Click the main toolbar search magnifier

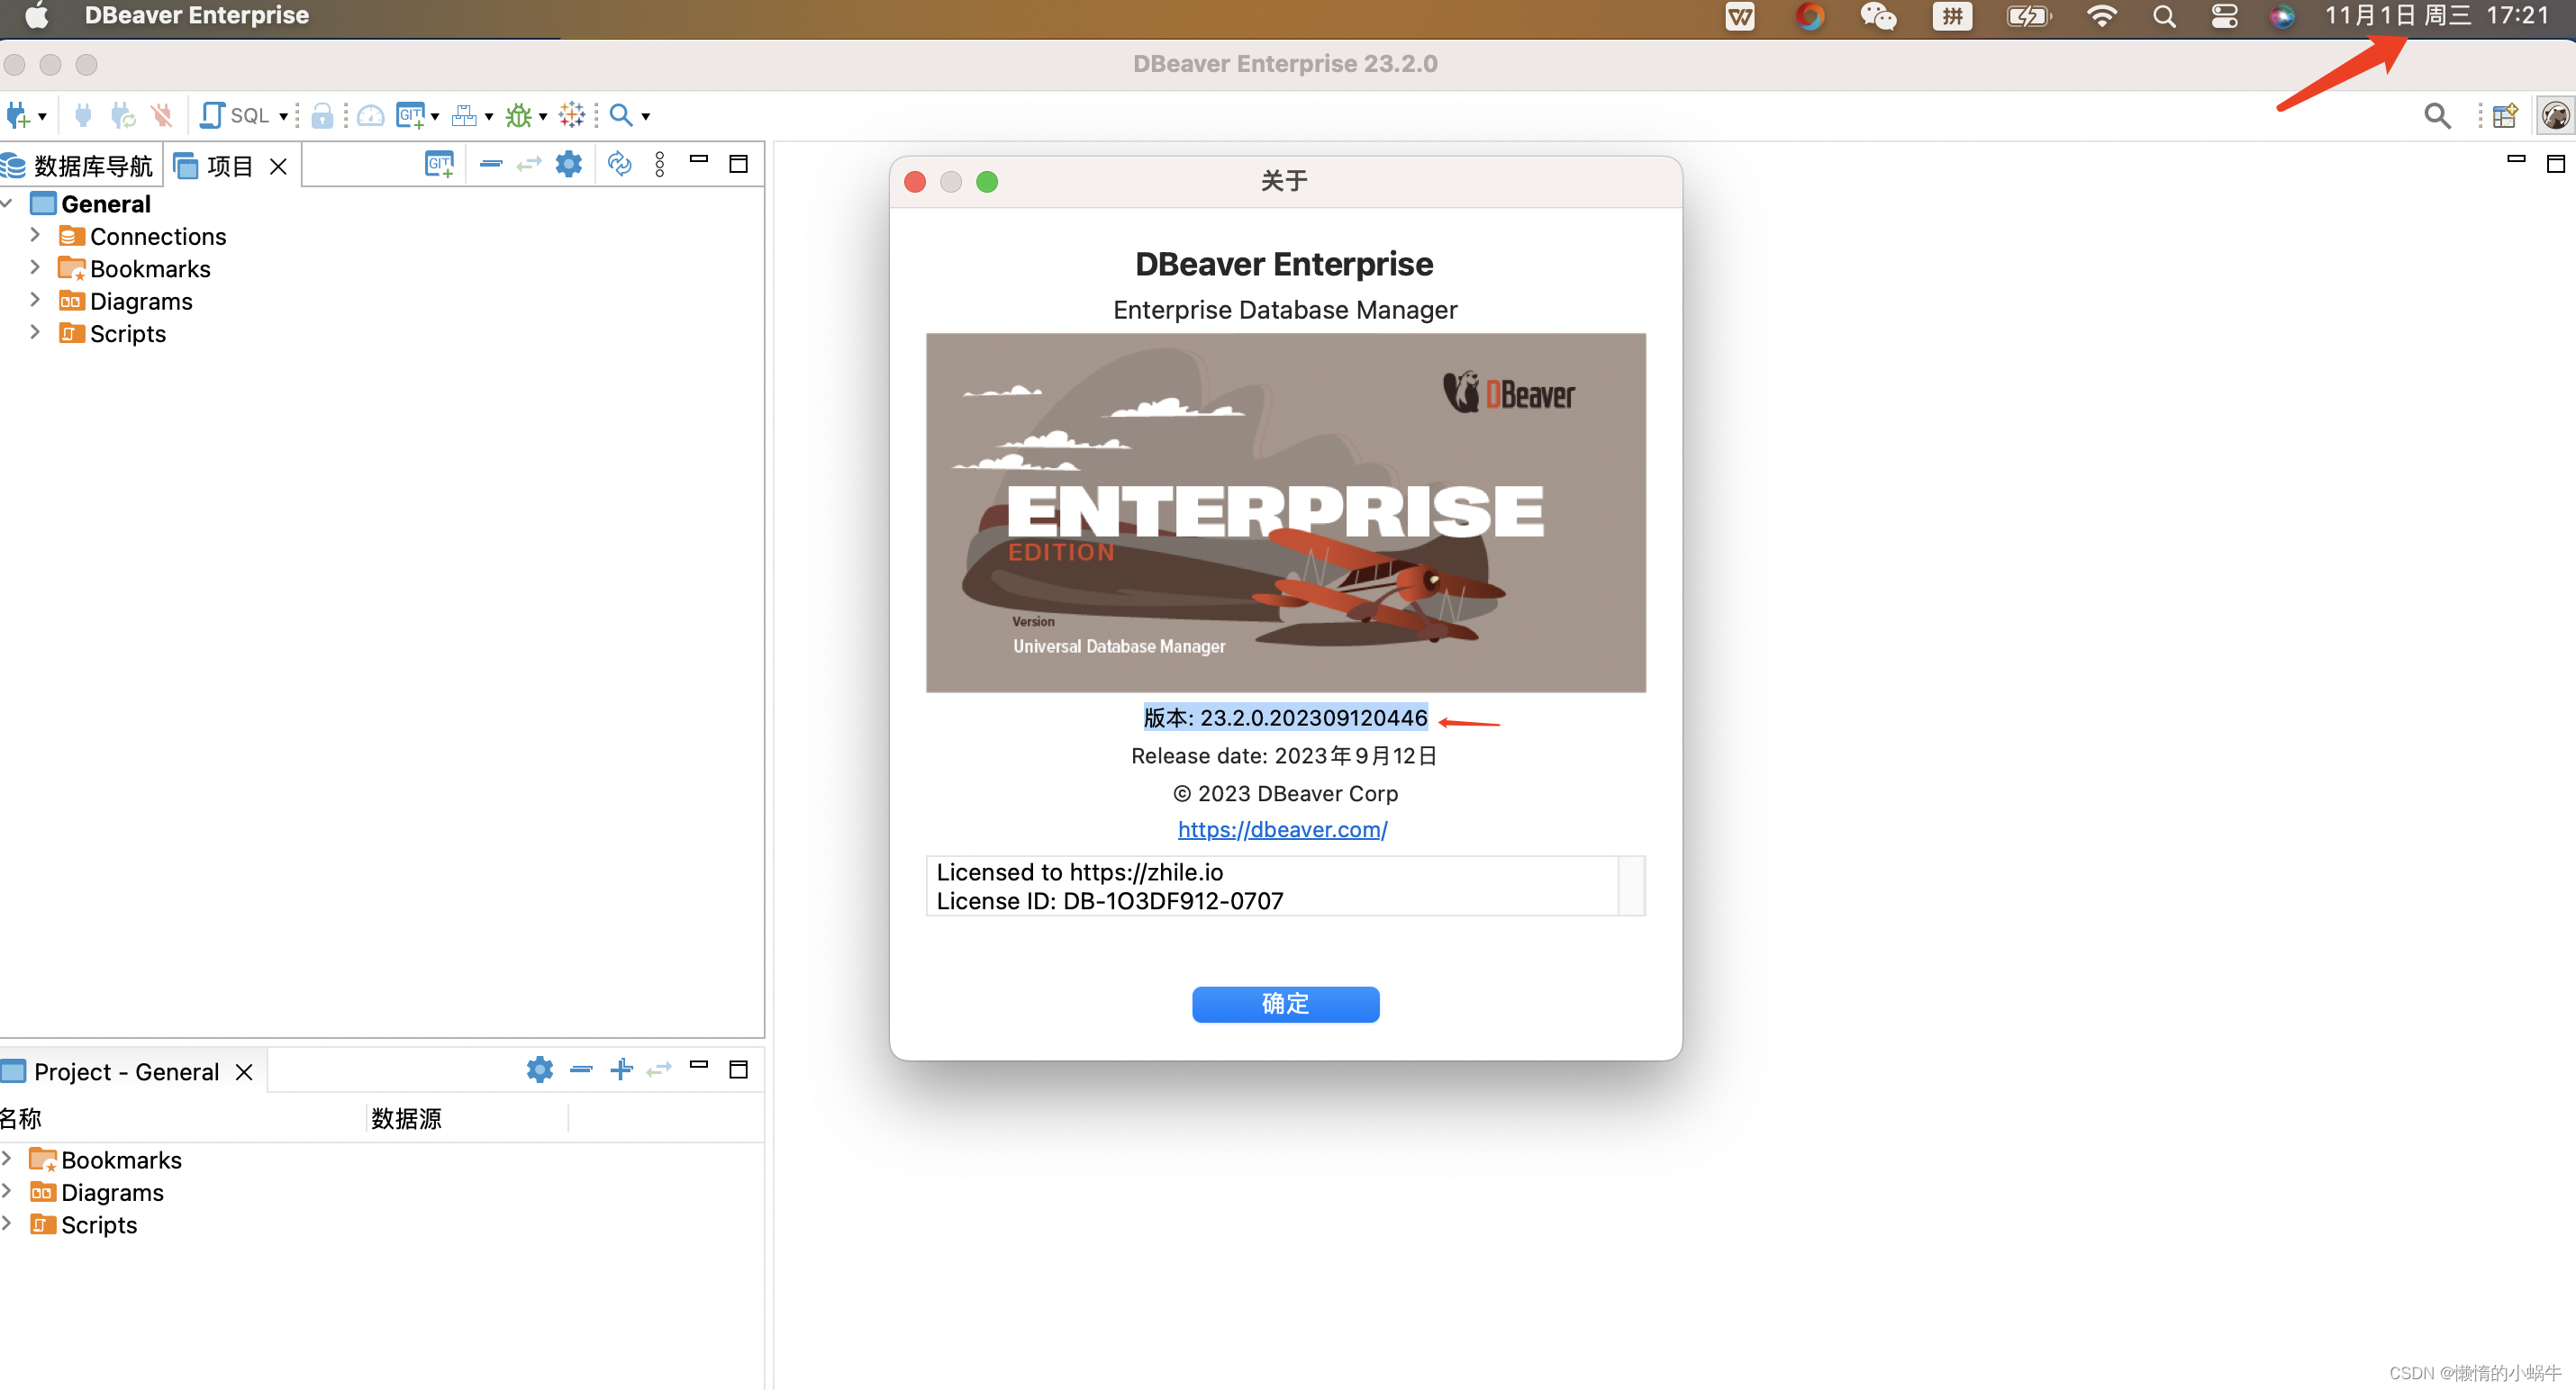(621, 116)
